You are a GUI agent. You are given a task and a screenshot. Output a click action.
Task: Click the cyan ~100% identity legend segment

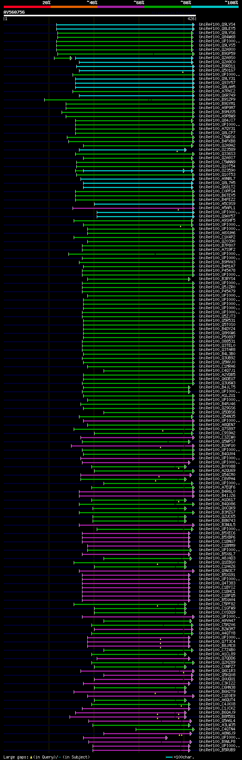[215, 7]
